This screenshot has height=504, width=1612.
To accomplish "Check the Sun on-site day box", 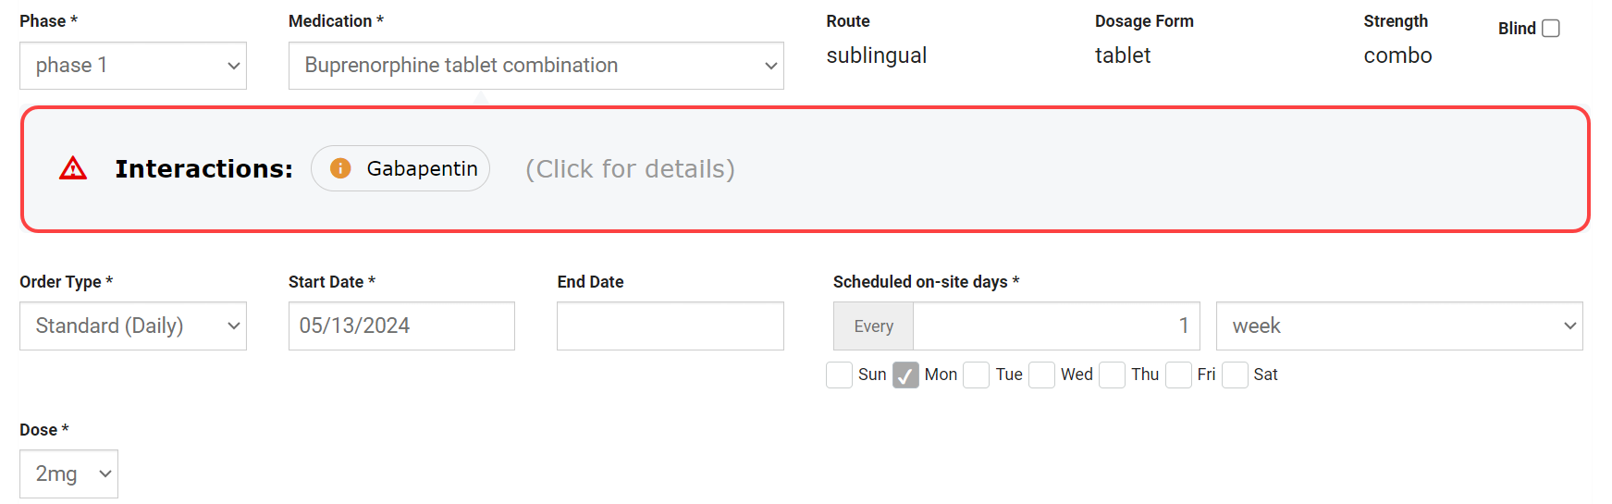I will (x=839, y=375).
